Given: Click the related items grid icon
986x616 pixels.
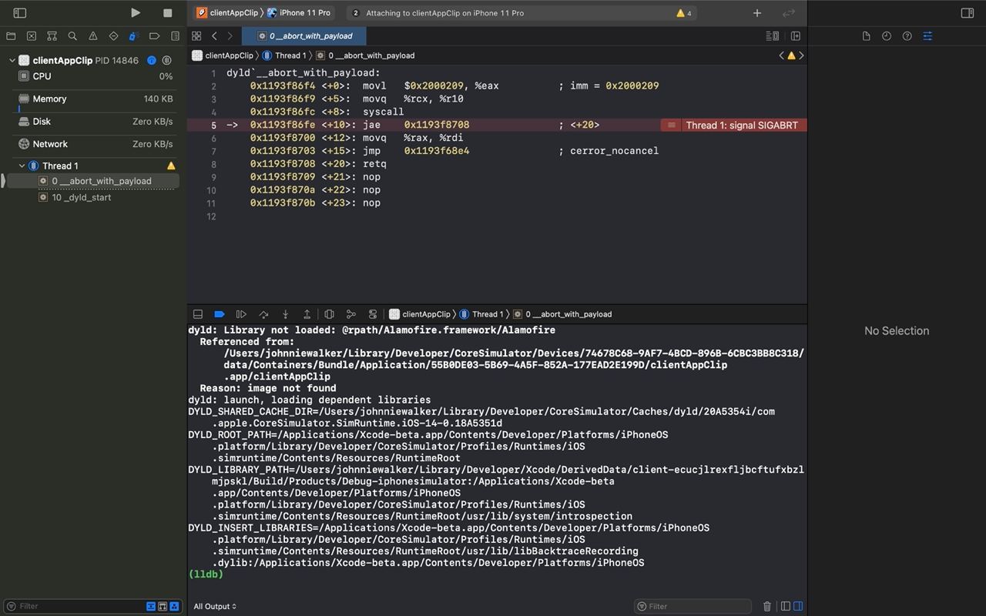Looking at the screenshot, I should (196, 36).
